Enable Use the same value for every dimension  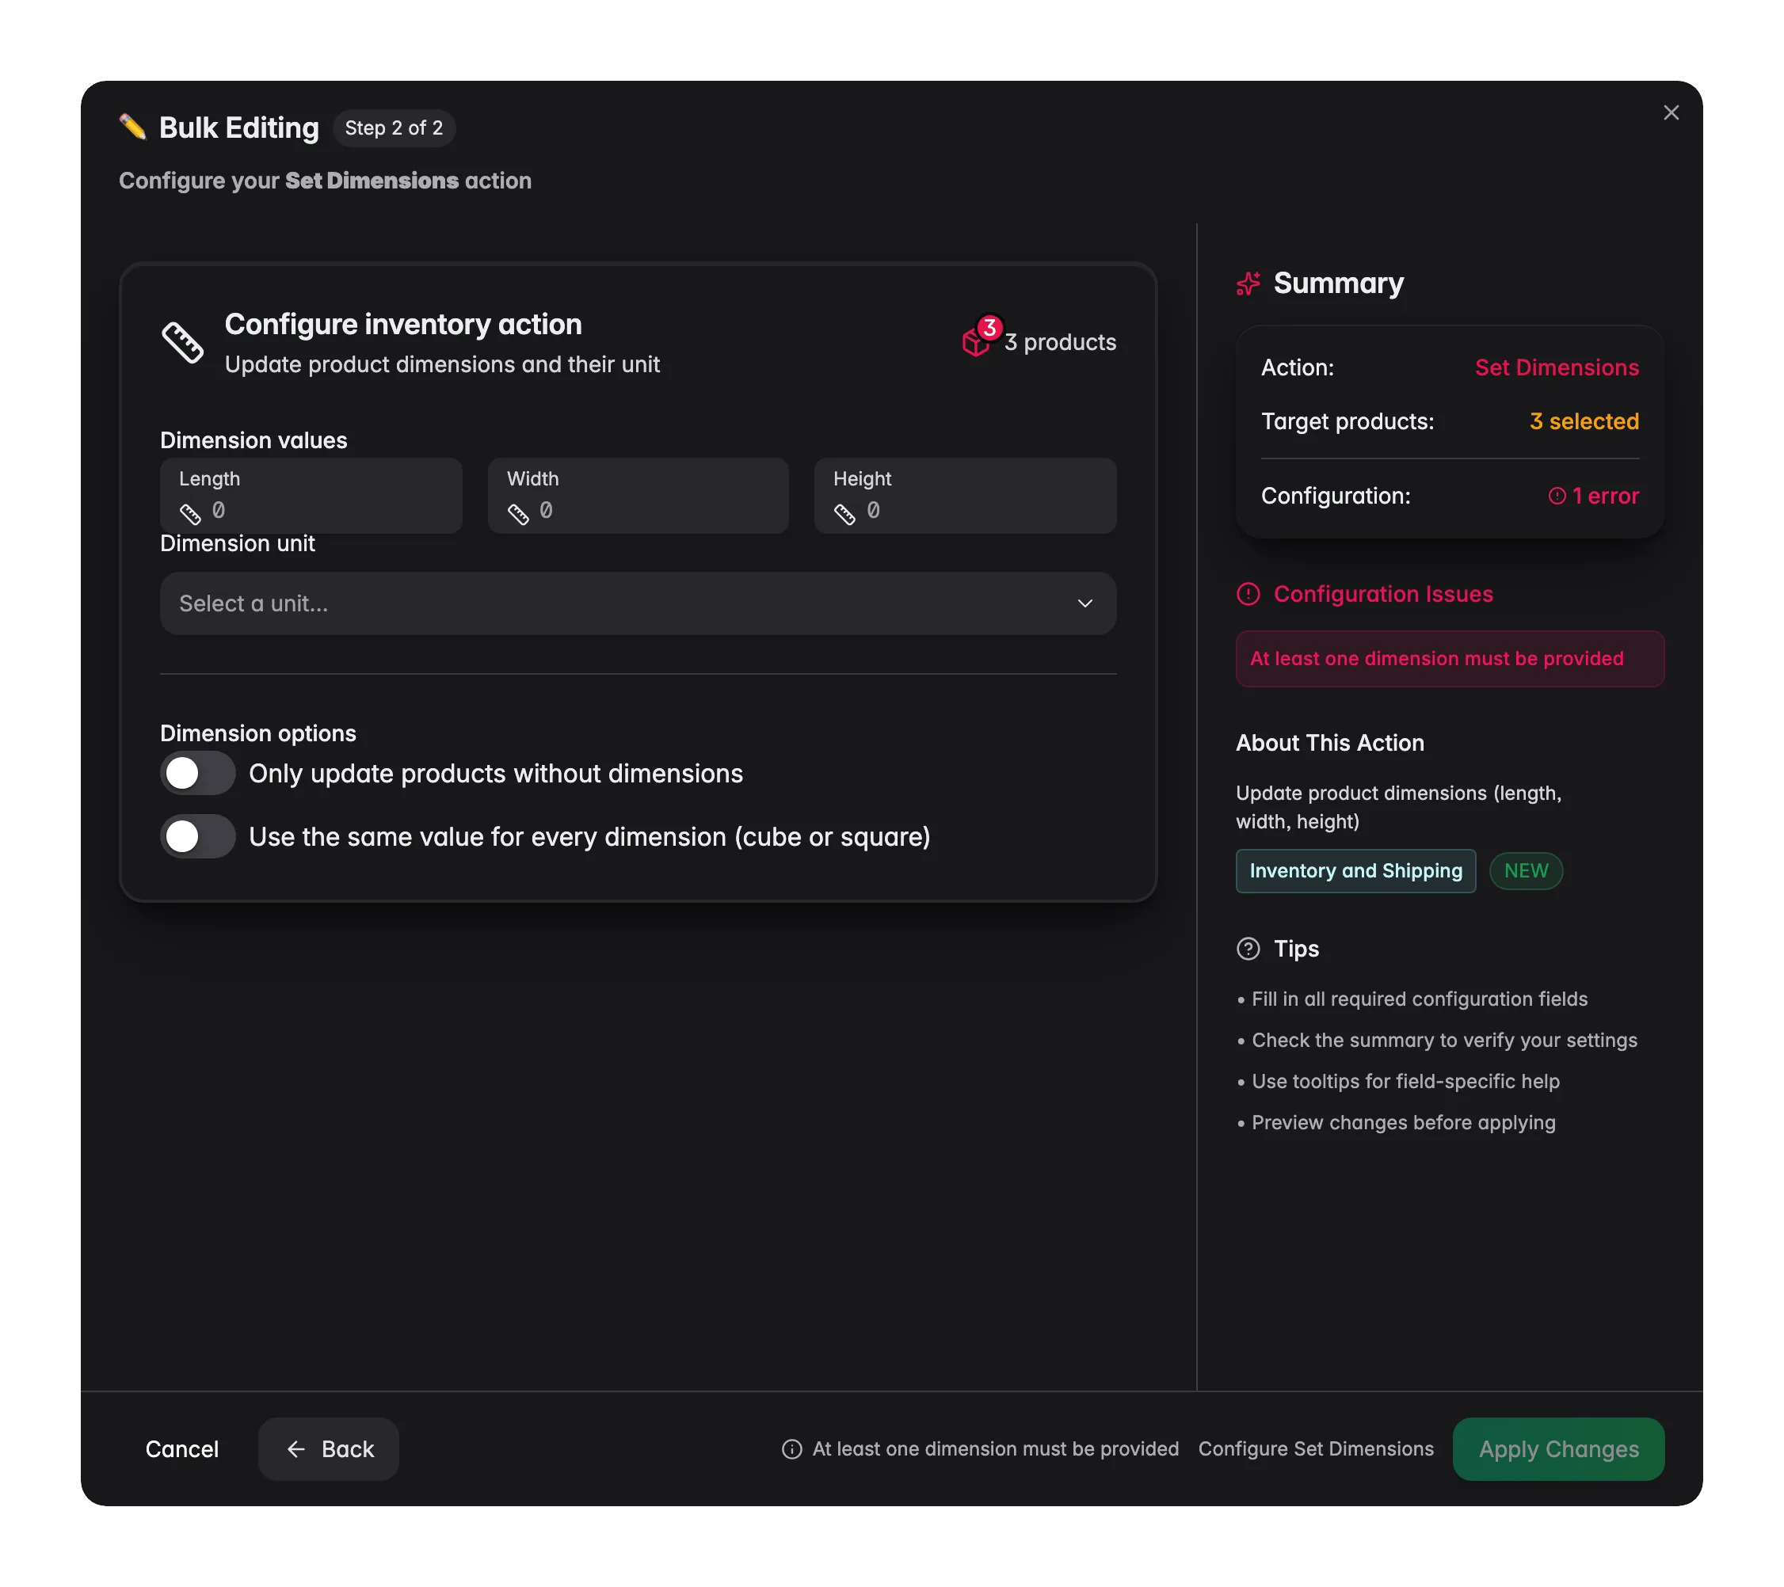tap(197, 837)
